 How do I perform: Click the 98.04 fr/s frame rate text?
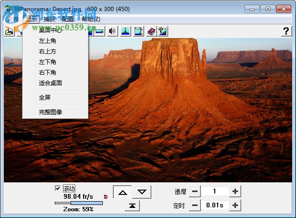click(x=78, y=197)
